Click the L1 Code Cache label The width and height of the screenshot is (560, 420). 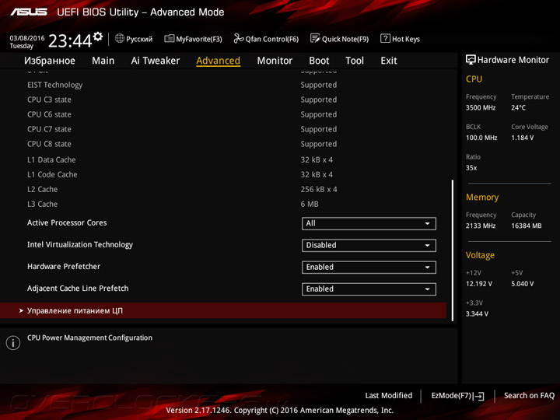click(x=52, y=175)
